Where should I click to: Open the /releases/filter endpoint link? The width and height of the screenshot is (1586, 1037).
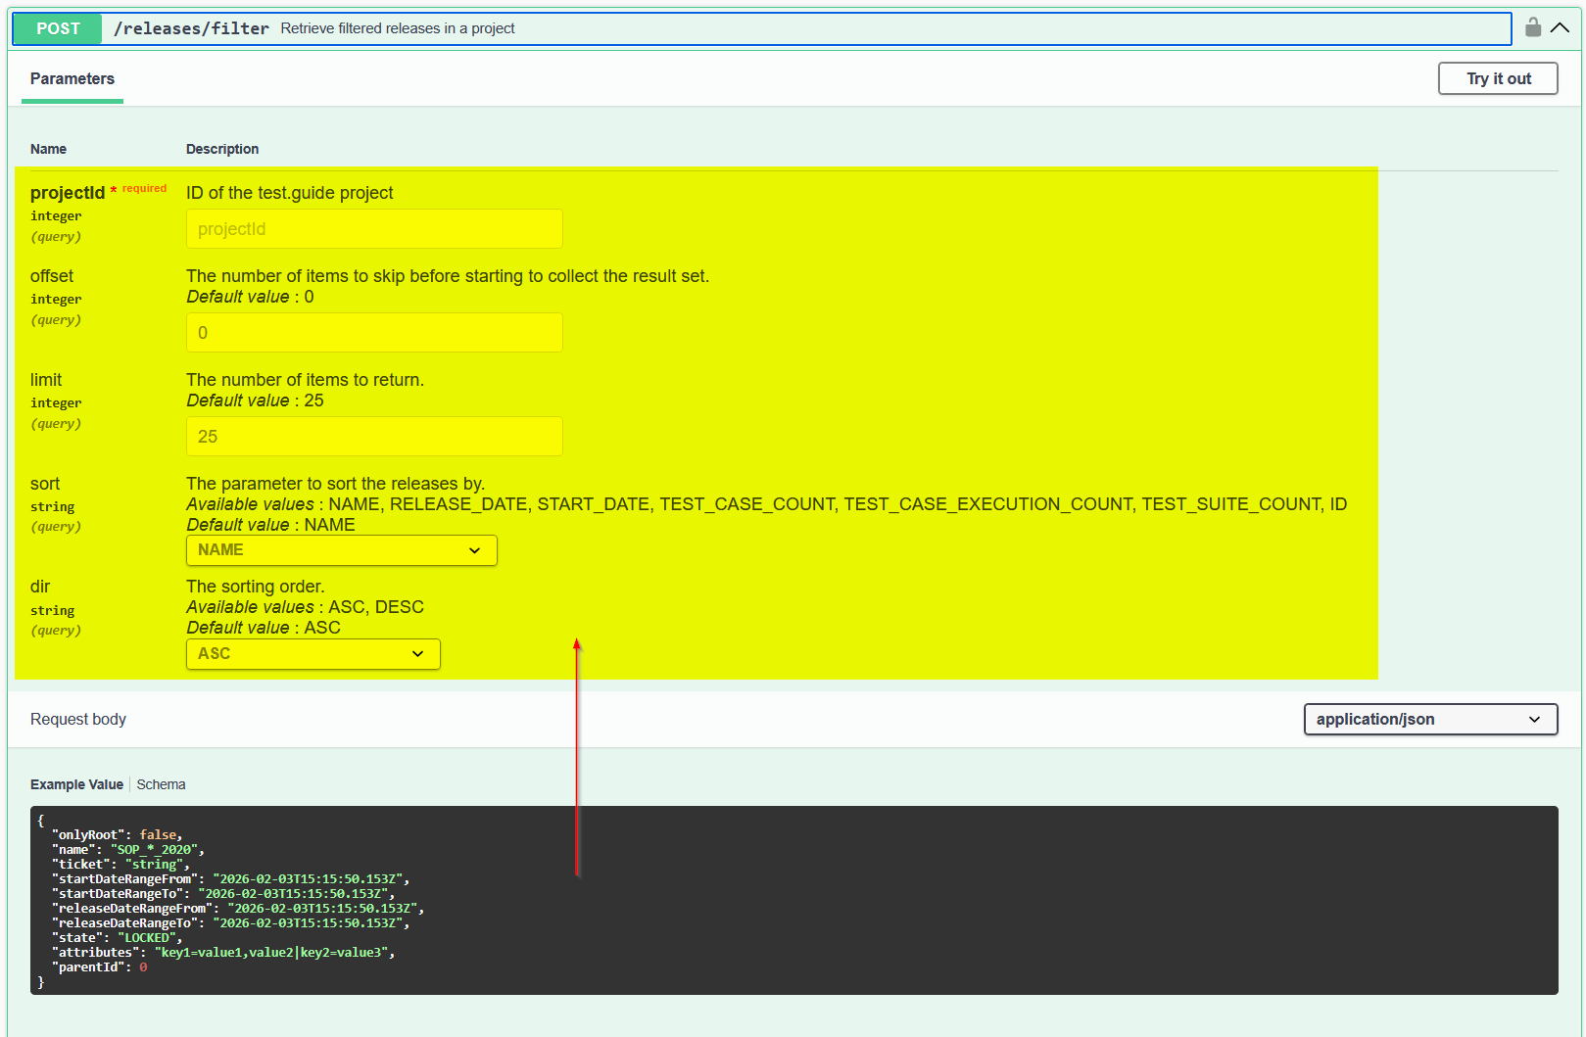coord(189,28)
